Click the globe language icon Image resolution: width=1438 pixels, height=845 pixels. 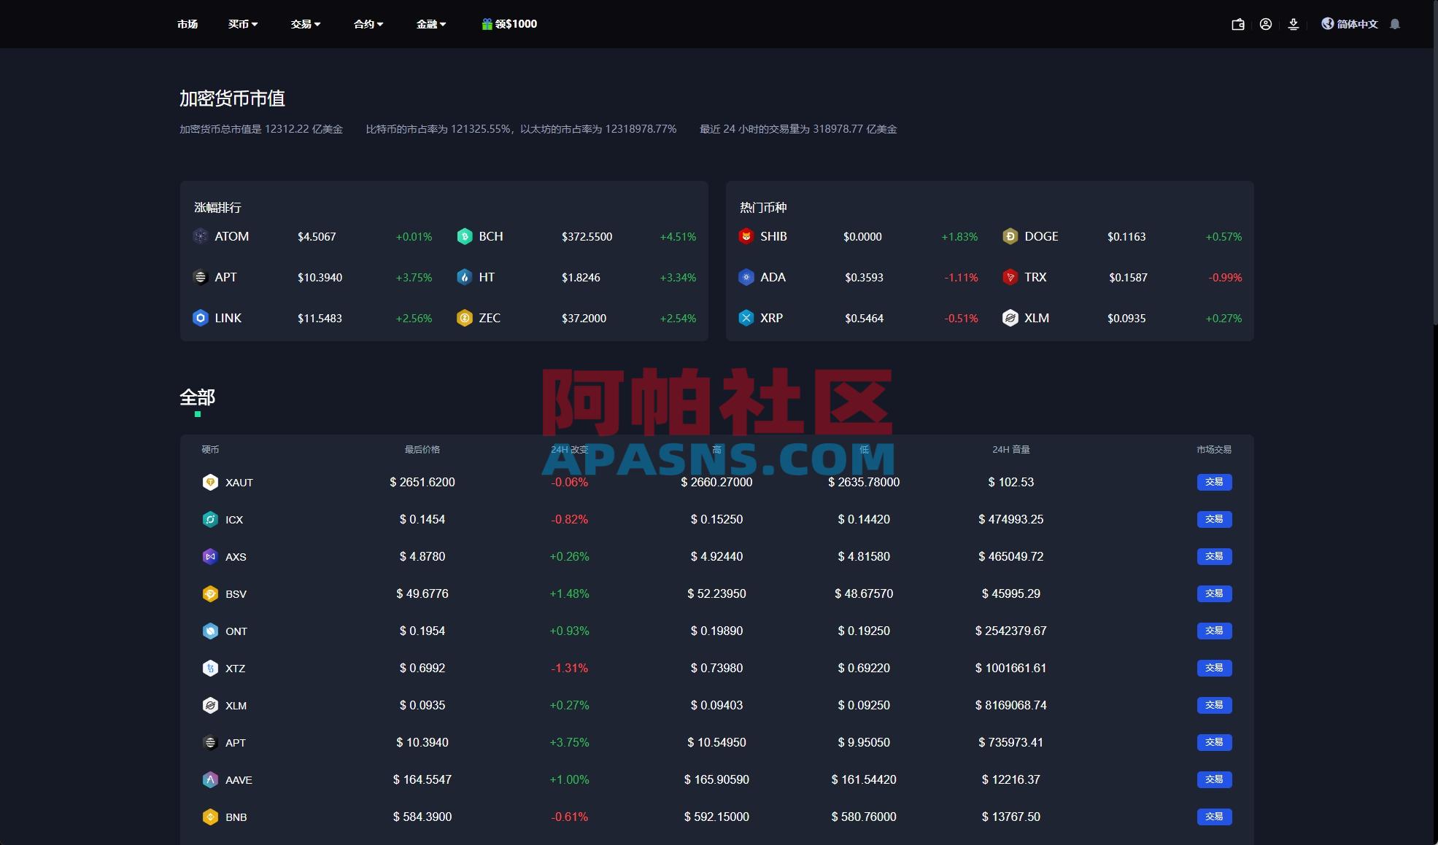coord(1328,24)
